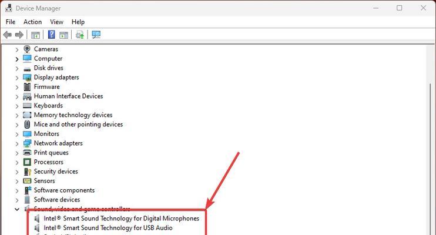Open the File menu
This screenshot has width=436, height=235.
(x=11, y=22)
